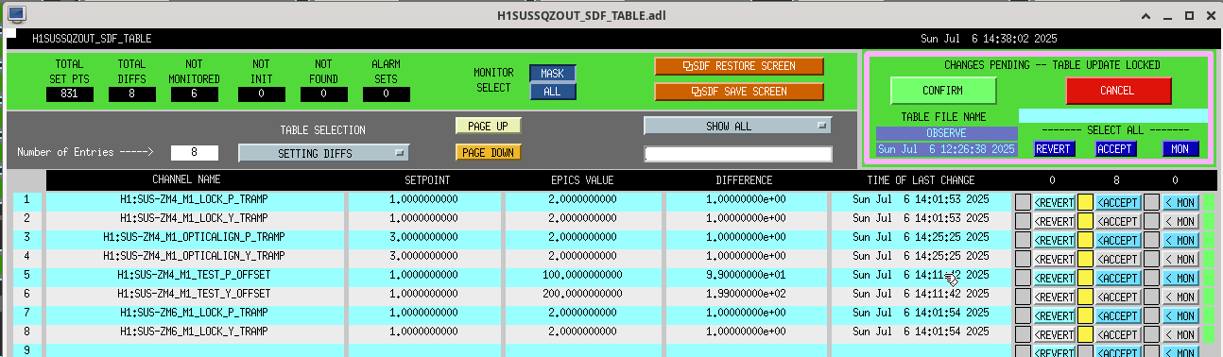Click EPICS value 200.0000000000 in row 6
This screenshot has height=357, width=1223.
pos(581,294)
